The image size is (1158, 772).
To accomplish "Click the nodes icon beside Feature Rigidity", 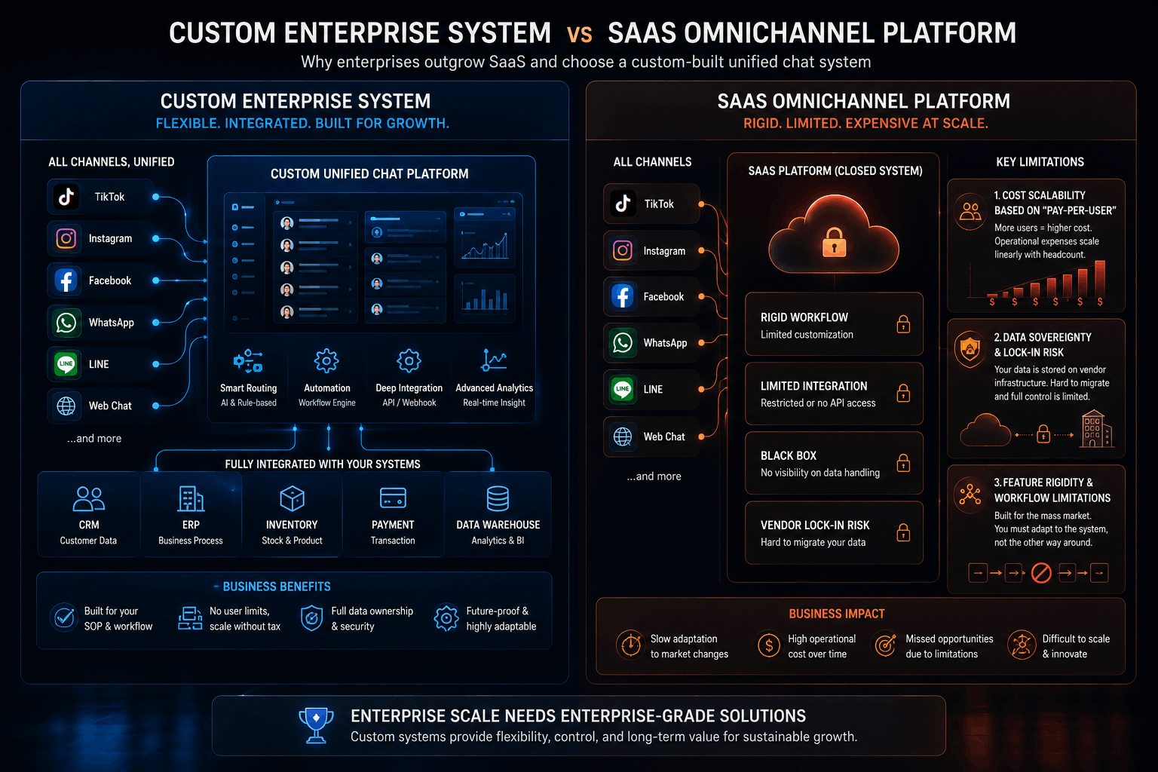I will point(970,495).
